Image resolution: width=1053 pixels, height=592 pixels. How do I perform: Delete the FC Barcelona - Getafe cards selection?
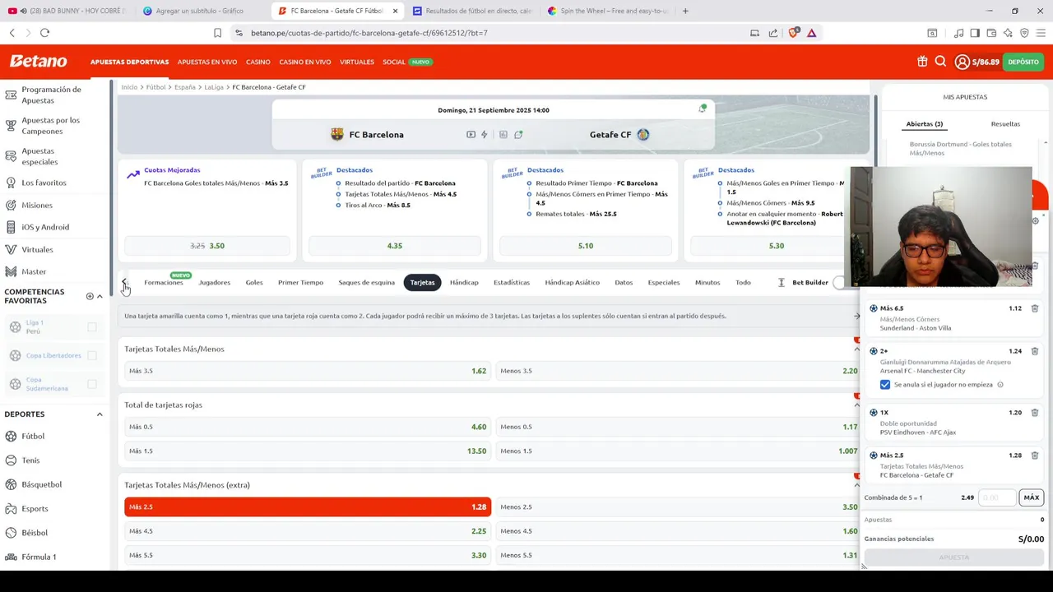point(1035,456)
